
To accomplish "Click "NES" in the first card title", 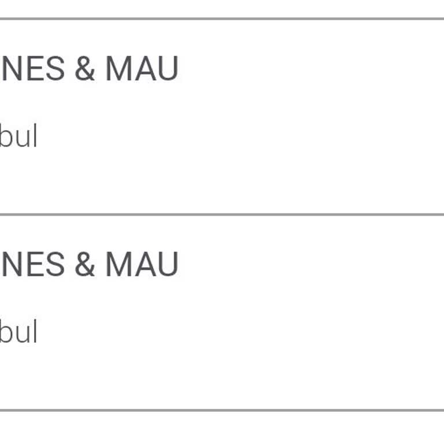I will (32, 69).
